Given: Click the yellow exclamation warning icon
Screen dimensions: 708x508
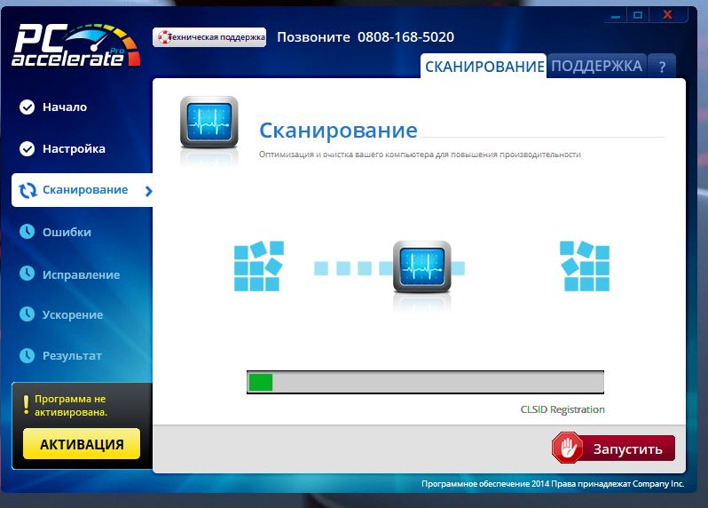Looking at the screenshot, I should (26, 405).
